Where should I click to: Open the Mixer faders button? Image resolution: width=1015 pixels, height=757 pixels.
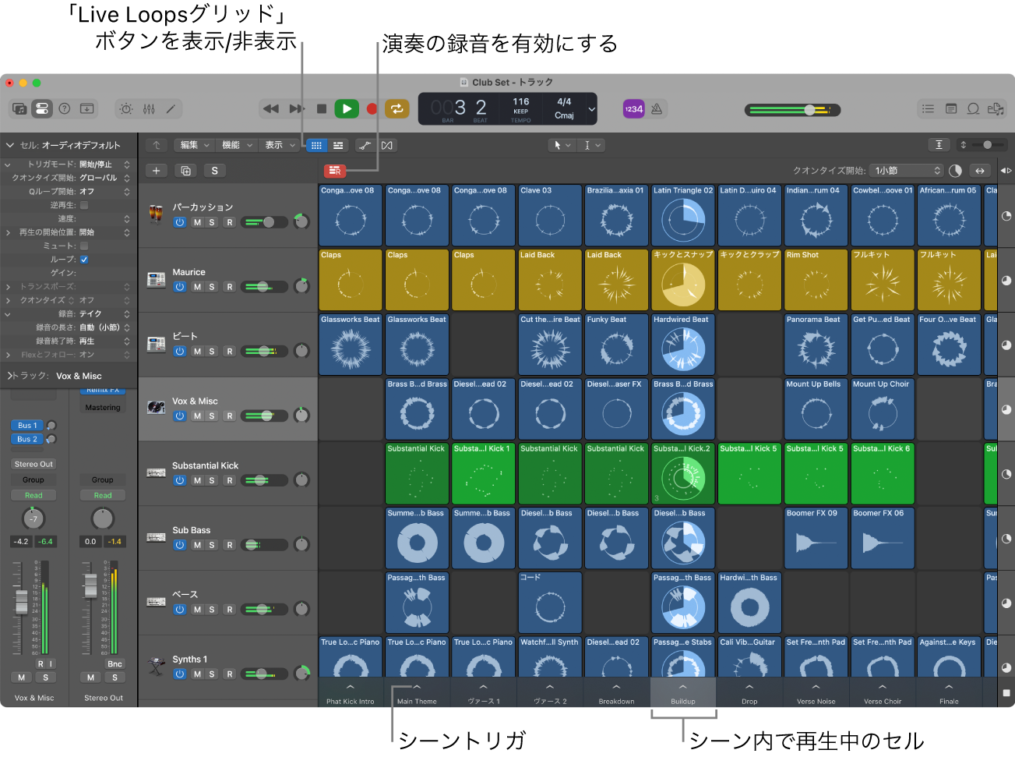point(149,109)
